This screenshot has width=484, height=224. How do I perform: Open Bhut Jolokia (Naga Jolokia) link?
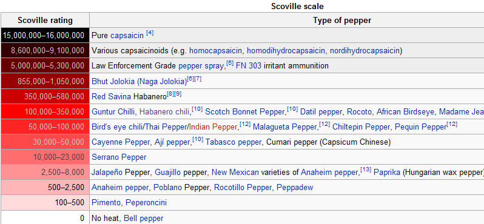[x=139, y=81]
